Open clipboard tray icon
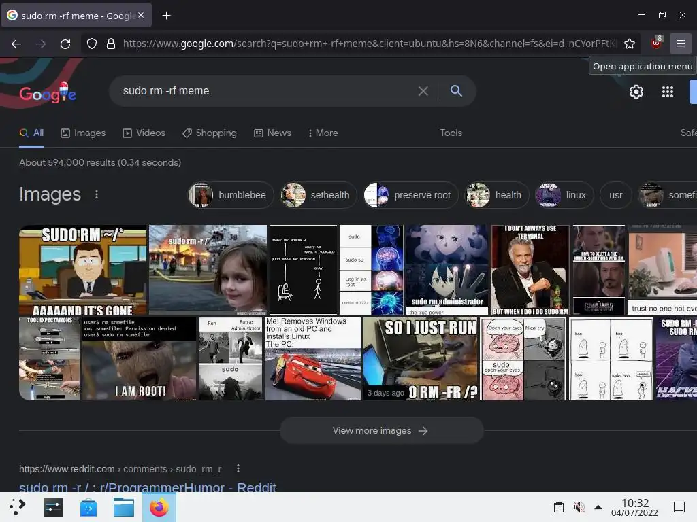This screenshot has width=697, height=522. (559, 507)
